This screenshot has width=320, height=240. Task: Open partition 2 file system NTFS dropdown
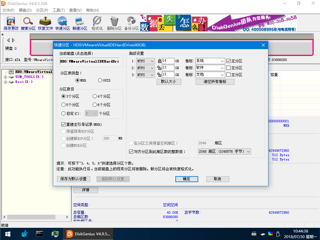pyautogui.click(x=145, y=68)
